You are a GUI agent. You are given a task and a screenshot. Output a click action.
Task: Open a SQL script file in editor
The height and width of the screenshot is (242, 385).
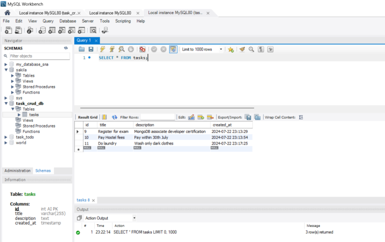[x=82, y=49]
